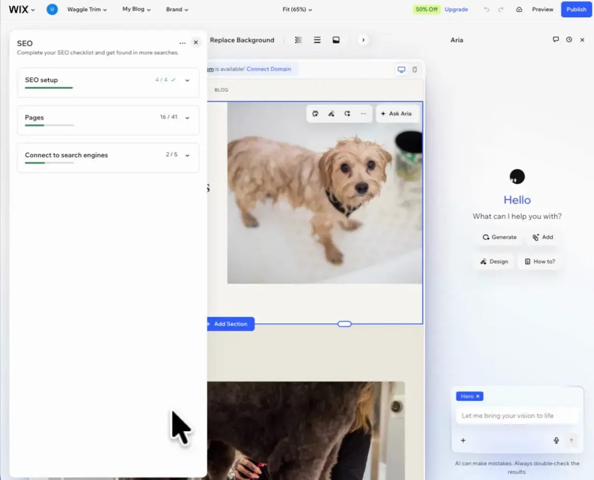Switch to mobile view
This screenshot has width=594, height=480.
coord(415,70)
